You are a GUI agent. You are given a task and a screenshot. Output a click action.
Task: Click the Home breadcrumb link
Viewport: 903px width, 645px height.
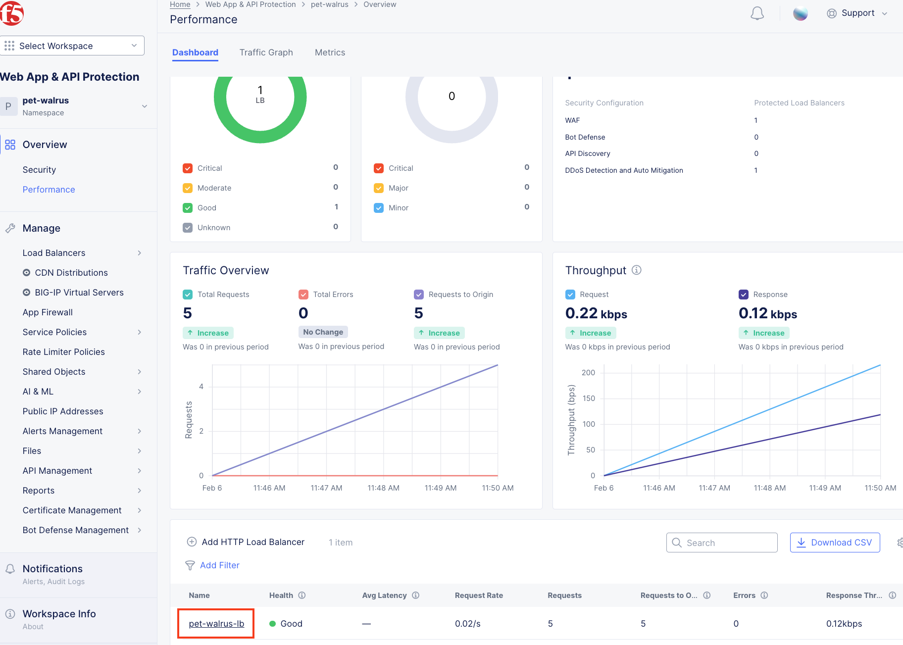180,4
